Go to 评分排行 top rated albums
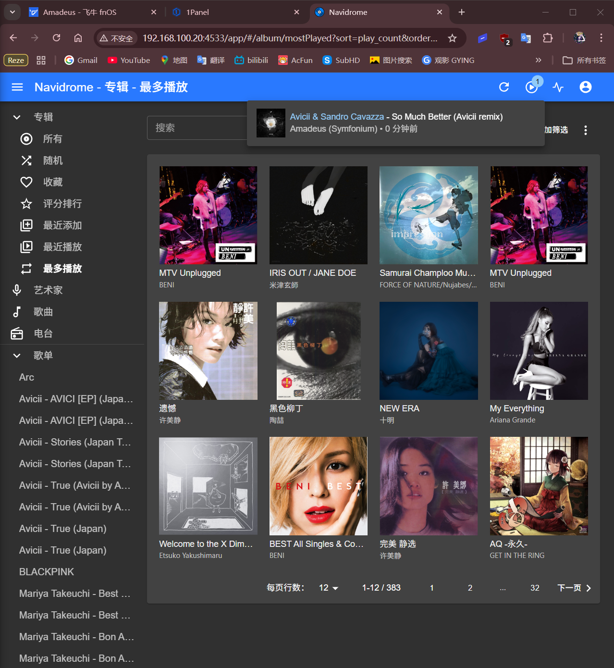The width and height of the screenshot is (614, 668). tap(62, 204)
